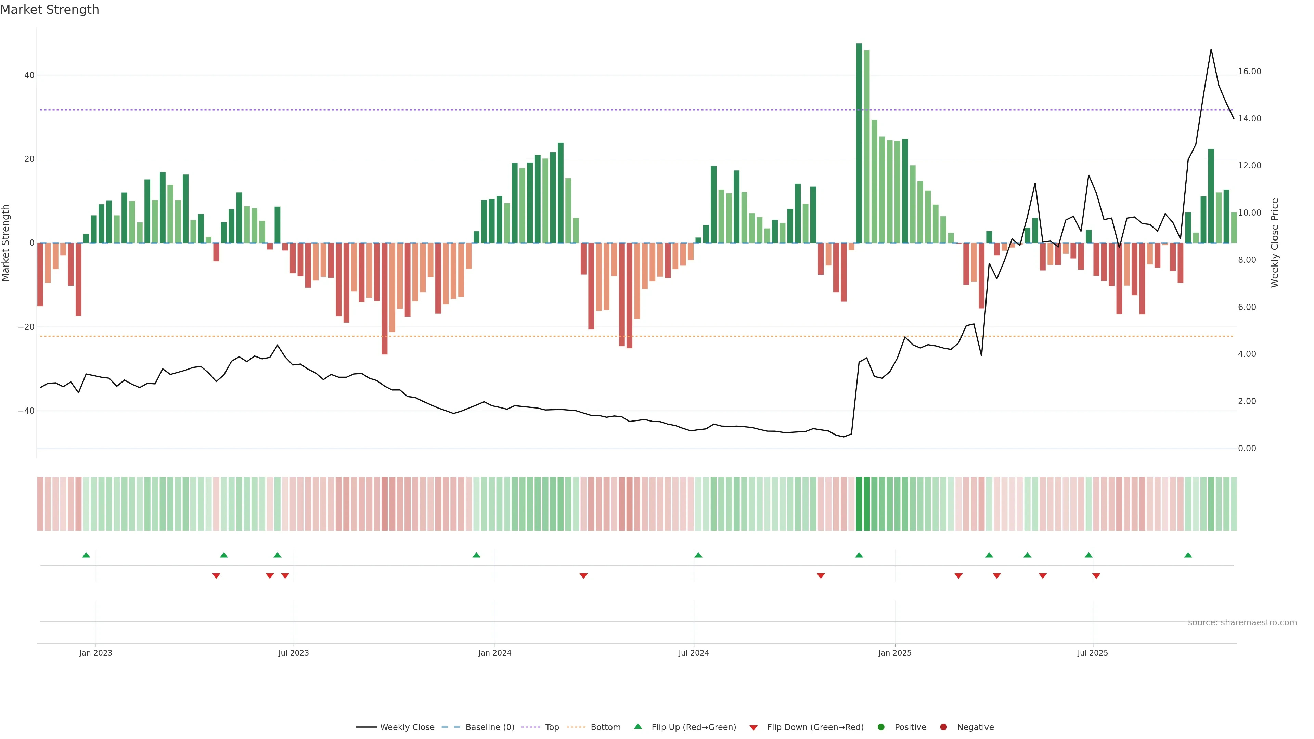Click the Weekly Close Price axis title
This screenshot has width=1314, height=739.
coord(1275,243)
